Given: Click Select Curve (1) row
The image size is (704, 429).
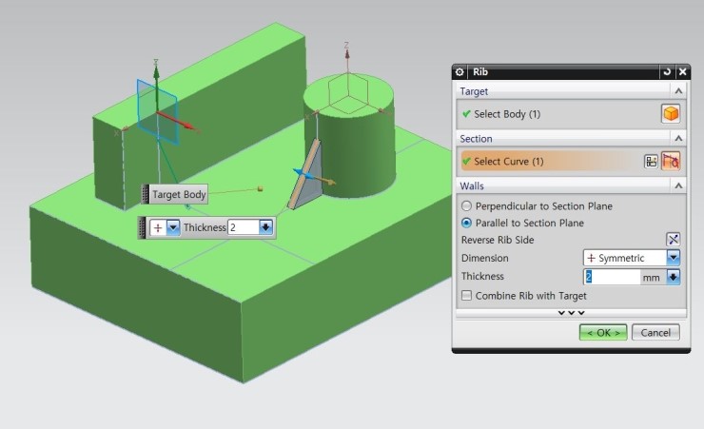Looking at the screenshot, I should (551, 161).
